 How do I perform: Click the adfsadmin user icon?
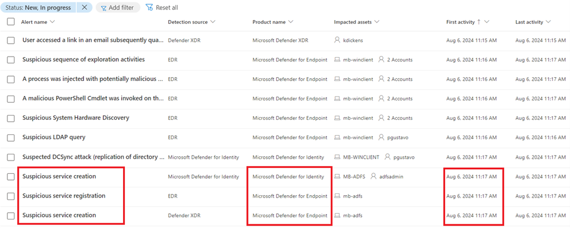pos(373,176)
